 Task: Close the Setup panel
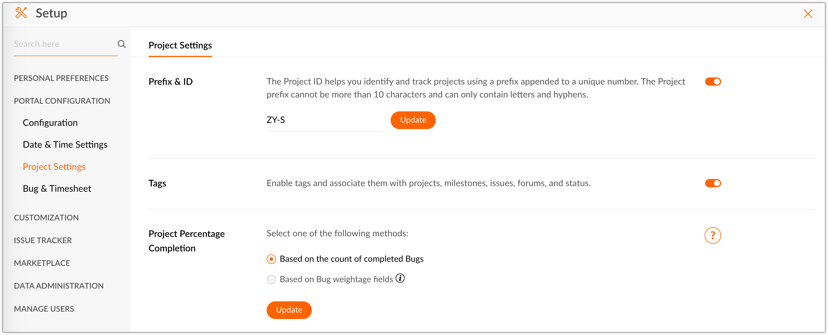tap(808, 14)
